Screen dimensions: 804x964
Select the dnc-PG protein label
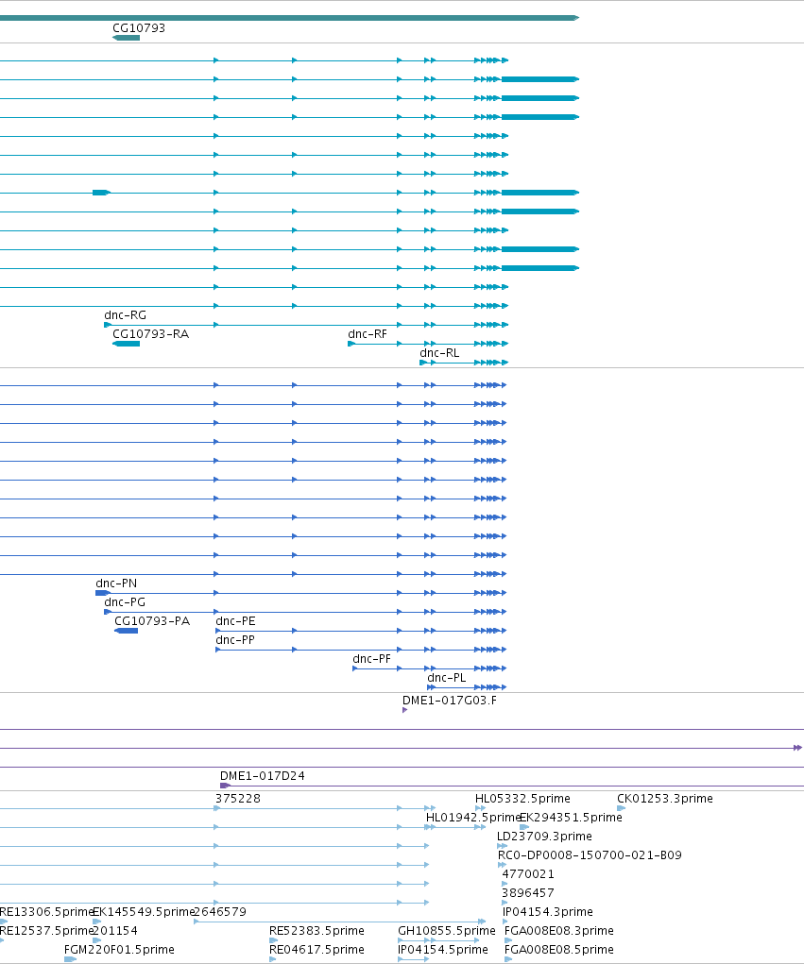(125, 601)
